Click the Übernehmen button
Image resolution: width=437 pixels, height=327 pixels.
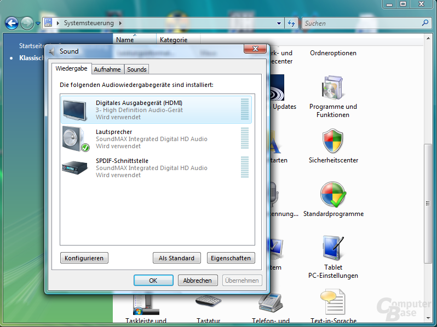242,280
